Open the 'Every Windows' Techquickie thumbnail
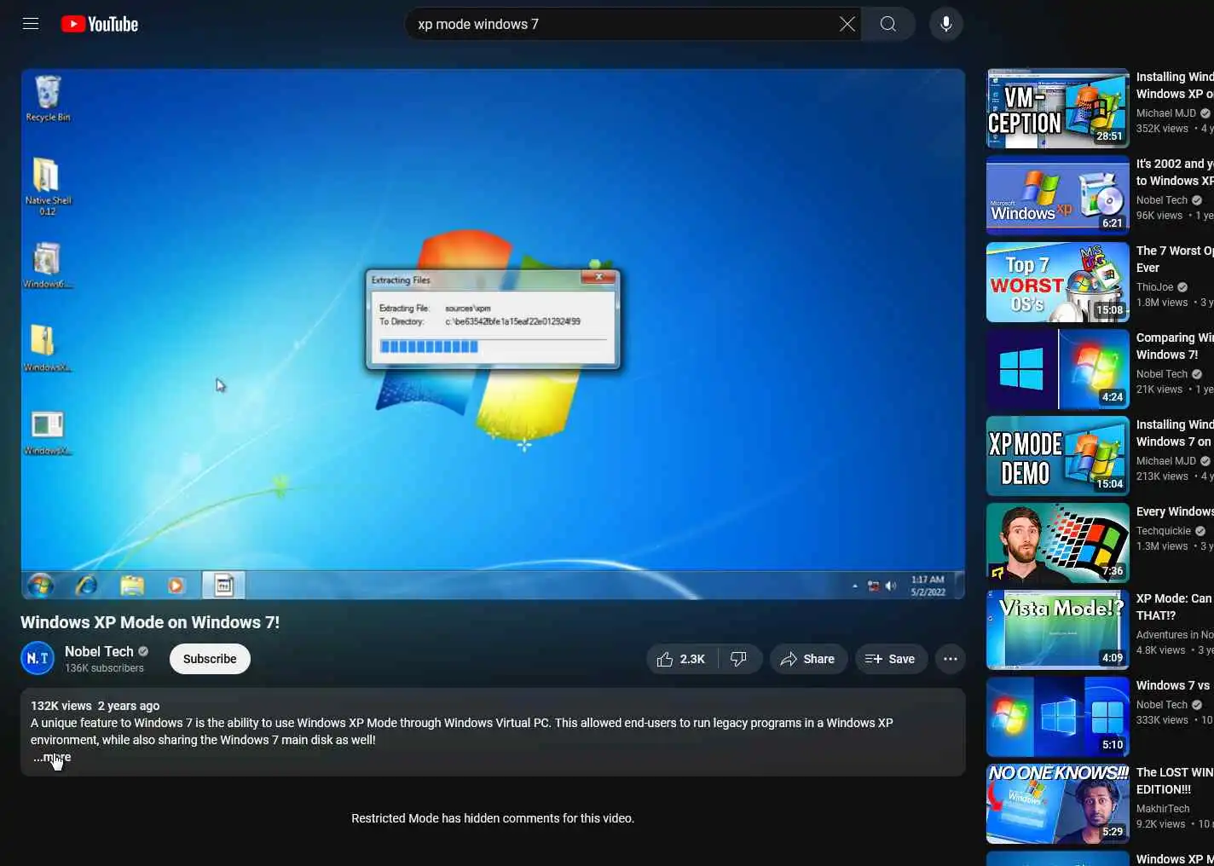The image size is (1214, 866). pos(1057,543)
